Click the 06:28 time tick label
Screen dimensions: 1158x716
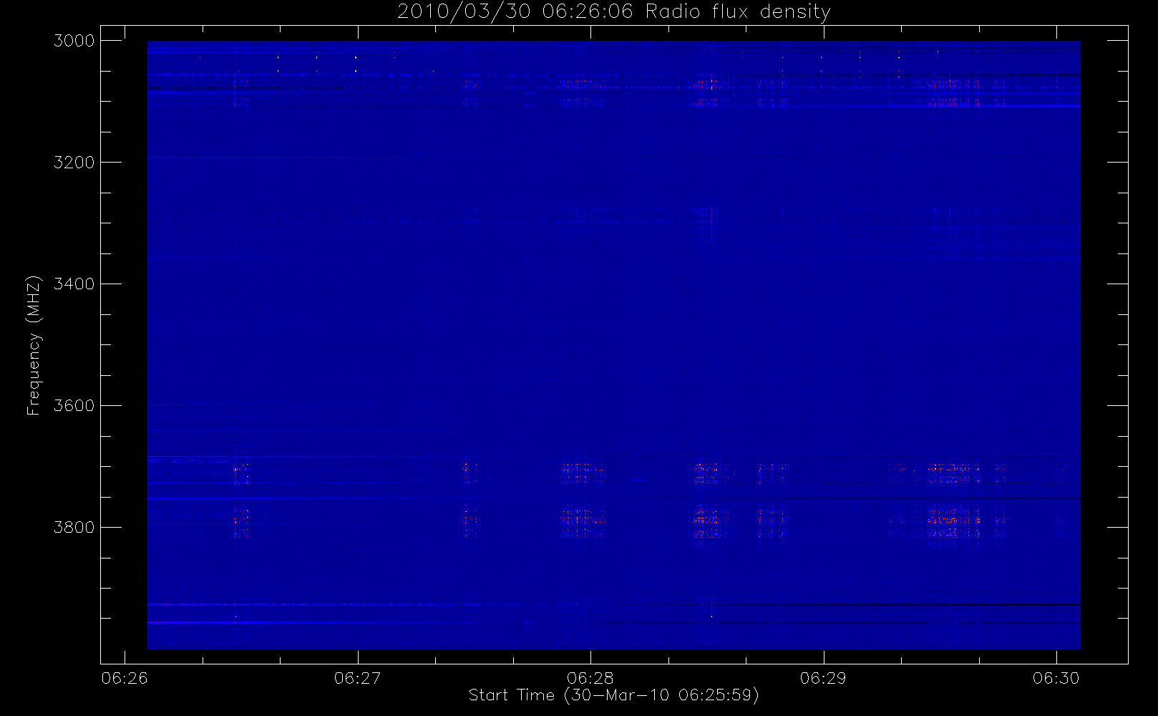click(590, 678)
